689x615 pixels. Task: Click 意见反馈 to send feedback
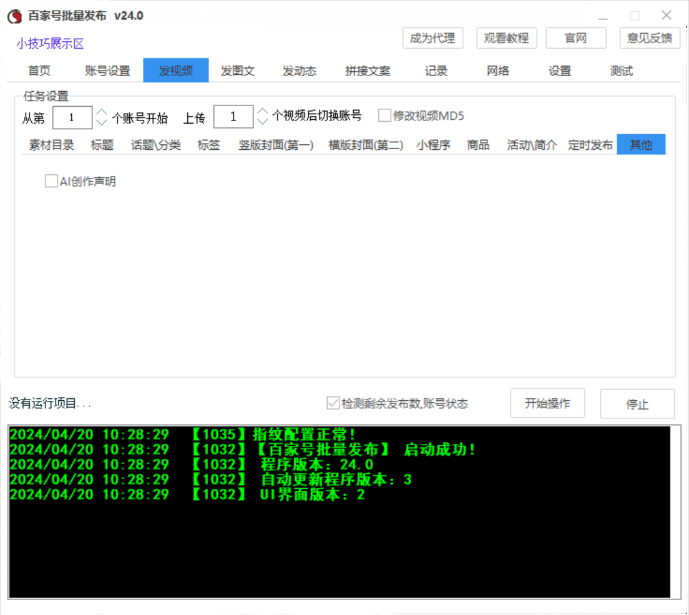coord(650,38)
